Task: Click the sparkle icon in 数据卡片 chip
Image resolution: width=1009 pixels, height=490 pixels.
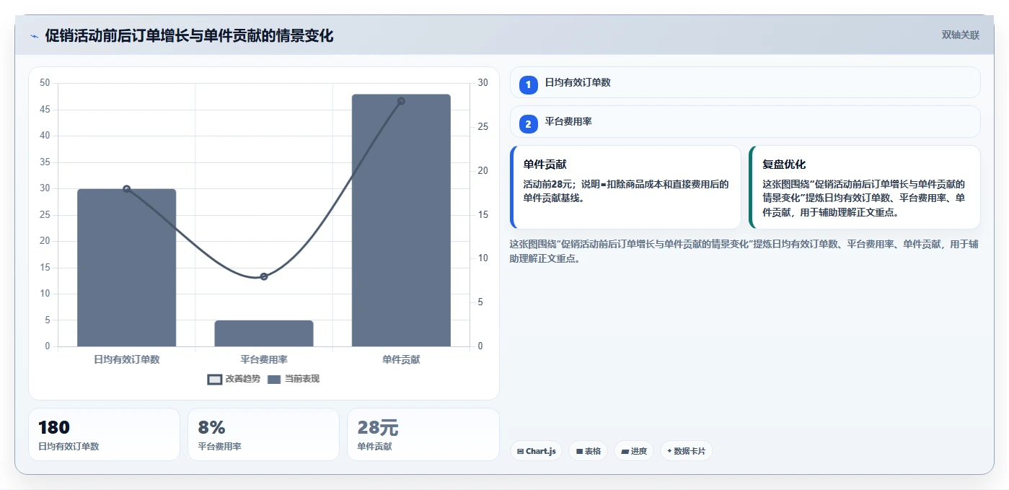Action: tap(669, 451)
